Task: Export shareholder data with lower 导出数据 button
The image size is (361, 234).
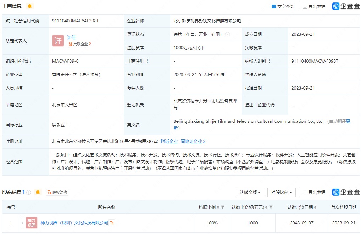Action: pyautogui.click(x=314, y=192)
